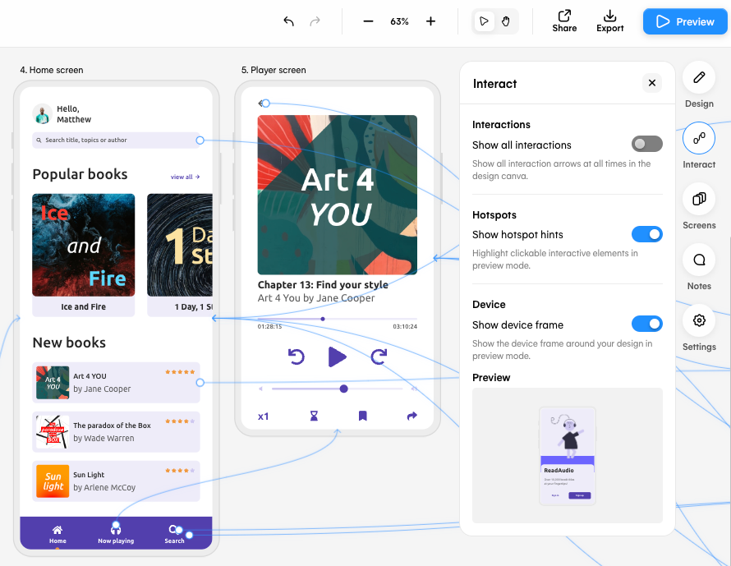This screenshot has height=566, width=731.
Task: Enable Show all interactions toggle
Action: click(646, 144)
